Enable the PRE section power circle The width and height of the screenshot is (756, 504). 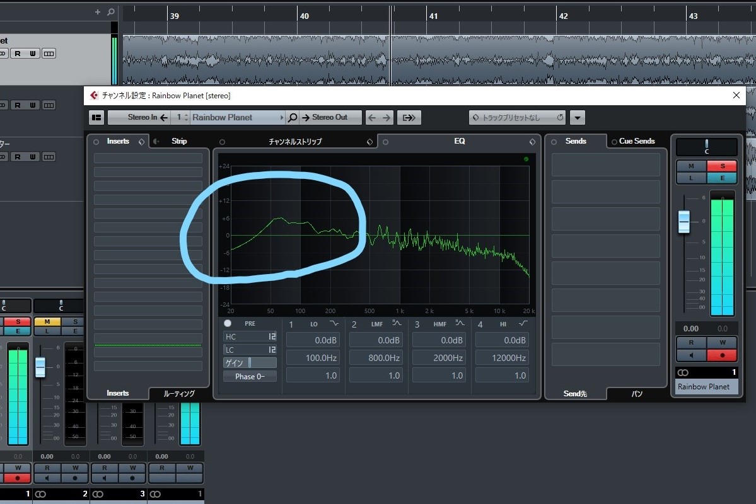[228, 323]
